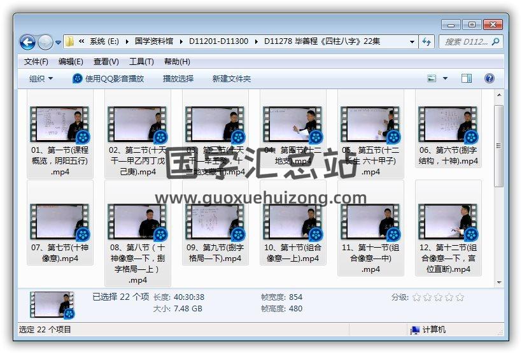Open the 查看(V) menu
Viewport: 522px width, 354px height.
(x=106, y=61)
